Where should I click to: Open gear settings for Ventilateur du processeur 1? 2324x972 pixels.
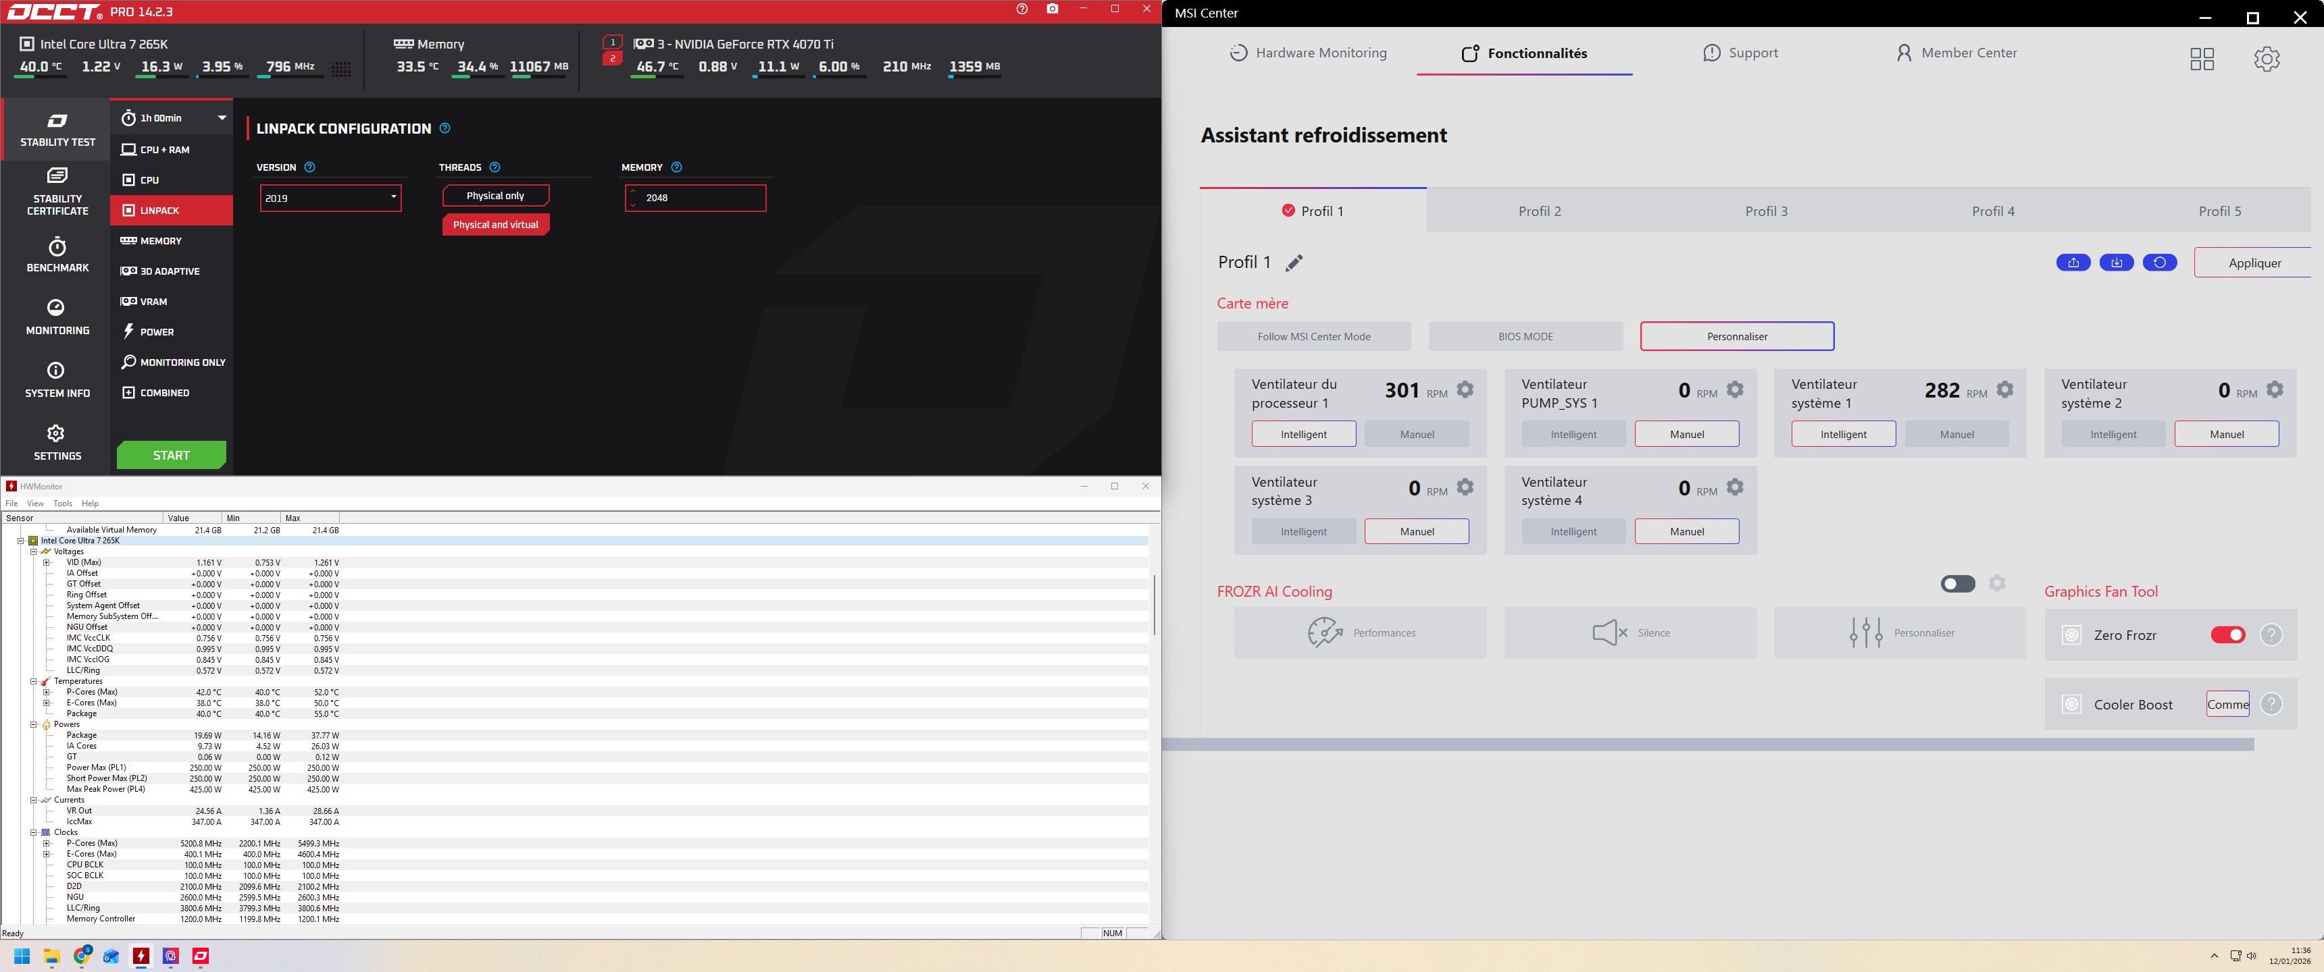pyautogui.click(x=1465, y=389)
